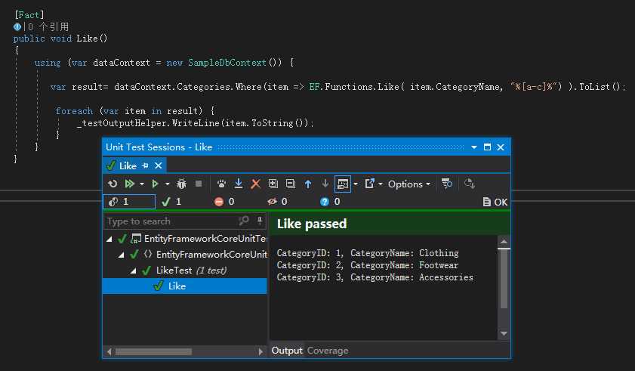Click the output pane scroll up arrow
Image resolution: width=635 pixels, height=371 pixels.
504,242
